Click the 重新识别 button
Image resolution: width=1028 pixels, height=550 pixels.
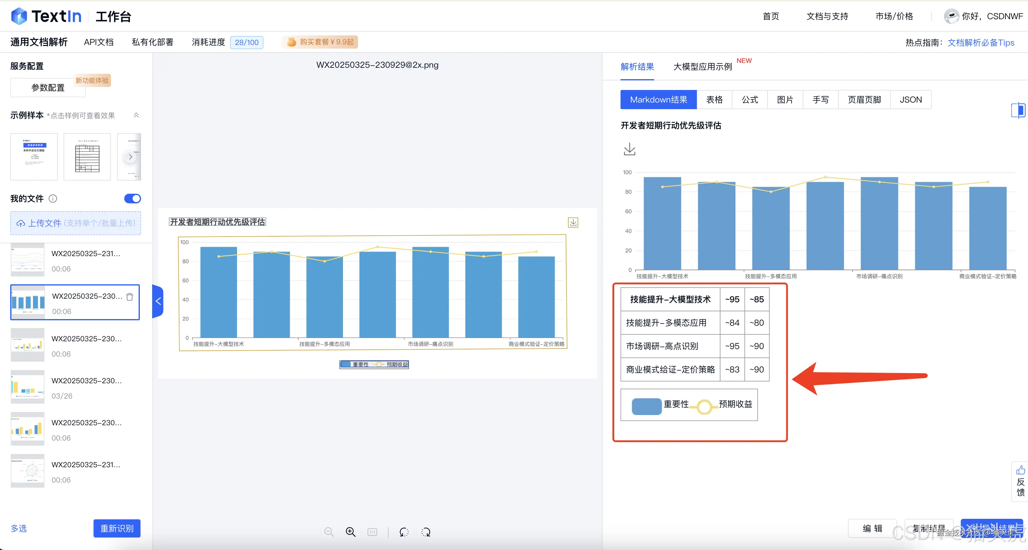(116, 528)
